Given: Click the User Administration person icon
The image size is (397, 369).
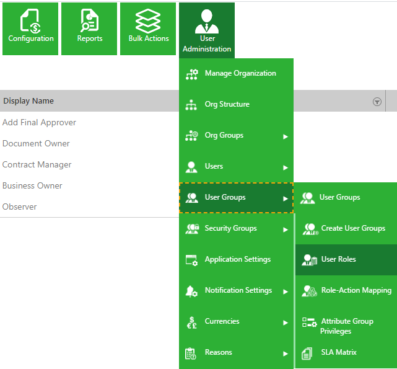Looking at the screenshot, I should pyautogui.click(x=207, y=22).
